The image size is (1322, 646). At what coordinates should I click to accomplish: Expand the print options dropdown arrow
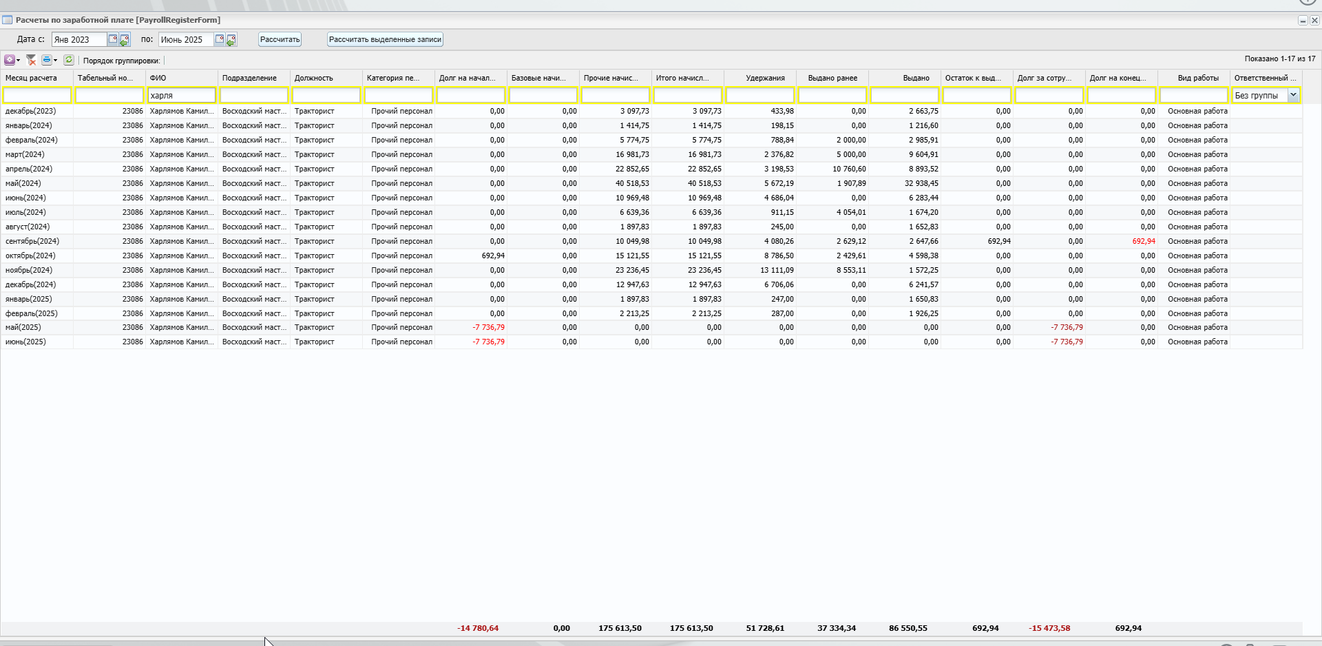55,60
